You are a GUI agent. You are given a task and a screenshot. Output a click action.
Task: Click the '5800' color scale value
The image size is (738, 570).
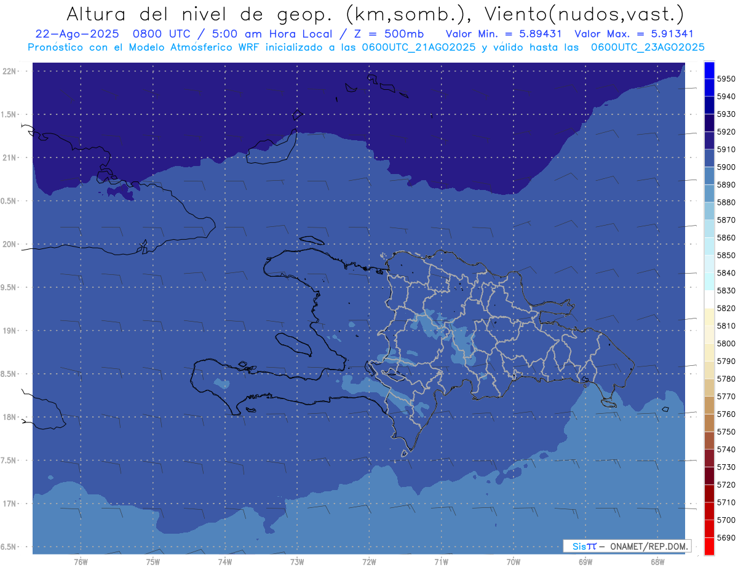click(x=726, y=343)
